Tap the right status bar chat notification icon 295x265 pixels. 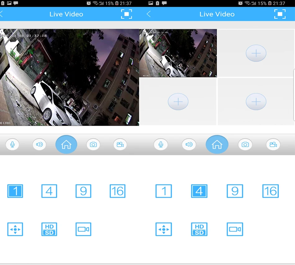(x=164, y=3)
